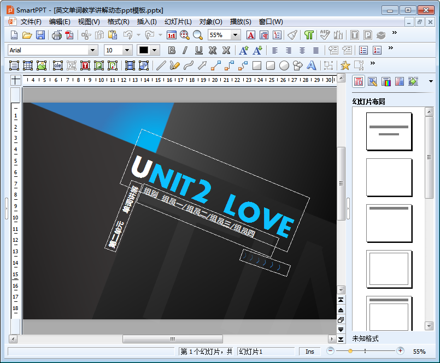Insert a picture frame
The image size is (440, 363).
pyautogui.click(x=42, y=66)
